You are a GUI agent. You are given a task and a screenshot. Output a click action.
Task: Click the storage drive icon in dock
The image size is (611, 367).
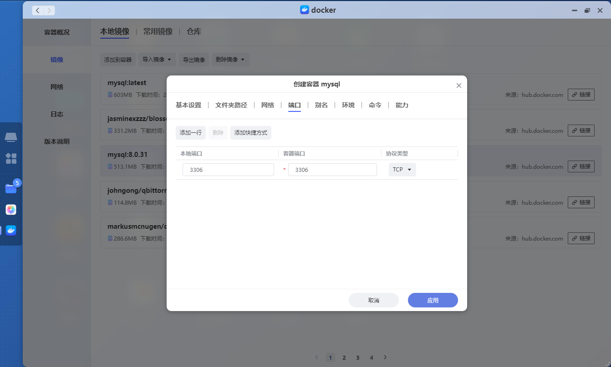point(11,137)
